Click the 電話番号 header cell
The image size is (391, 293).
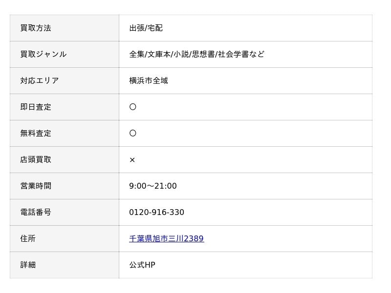65,213
